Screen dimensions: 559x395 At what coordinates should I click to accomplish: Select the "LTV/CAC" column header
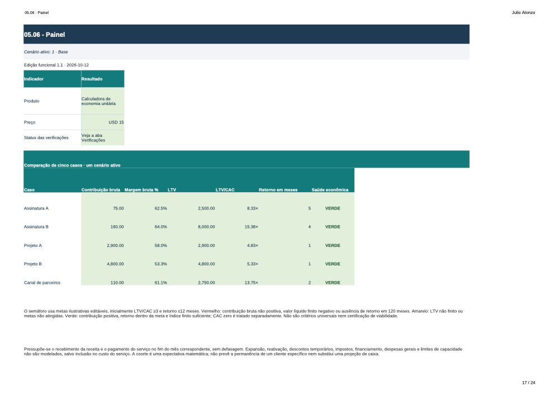[x=225, y=190]
